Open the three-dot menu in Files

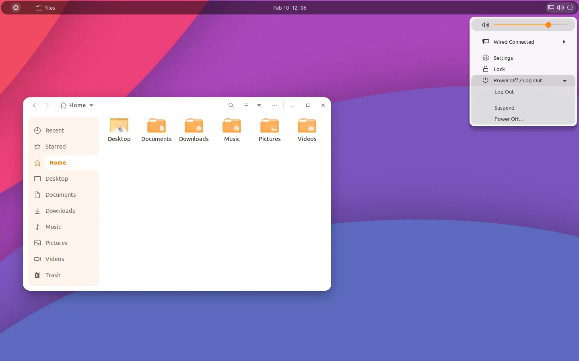274,105
